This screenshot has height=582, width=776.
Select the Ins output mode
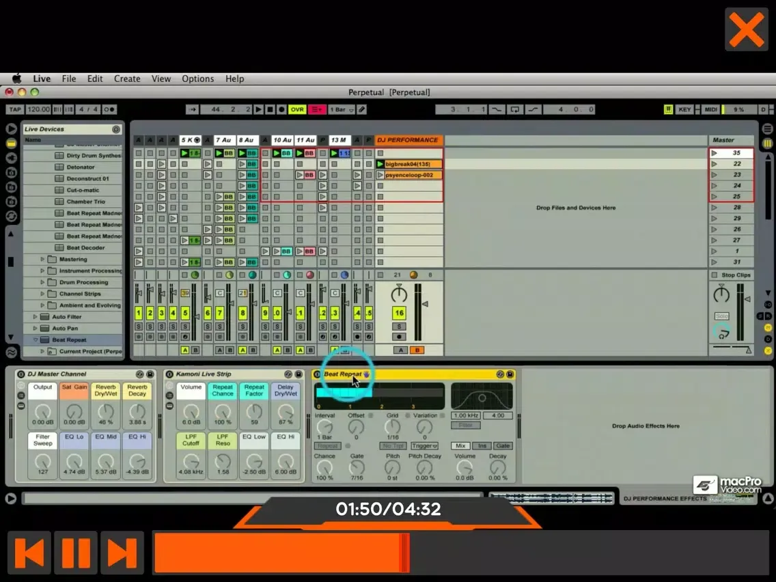tap(482, 446)
